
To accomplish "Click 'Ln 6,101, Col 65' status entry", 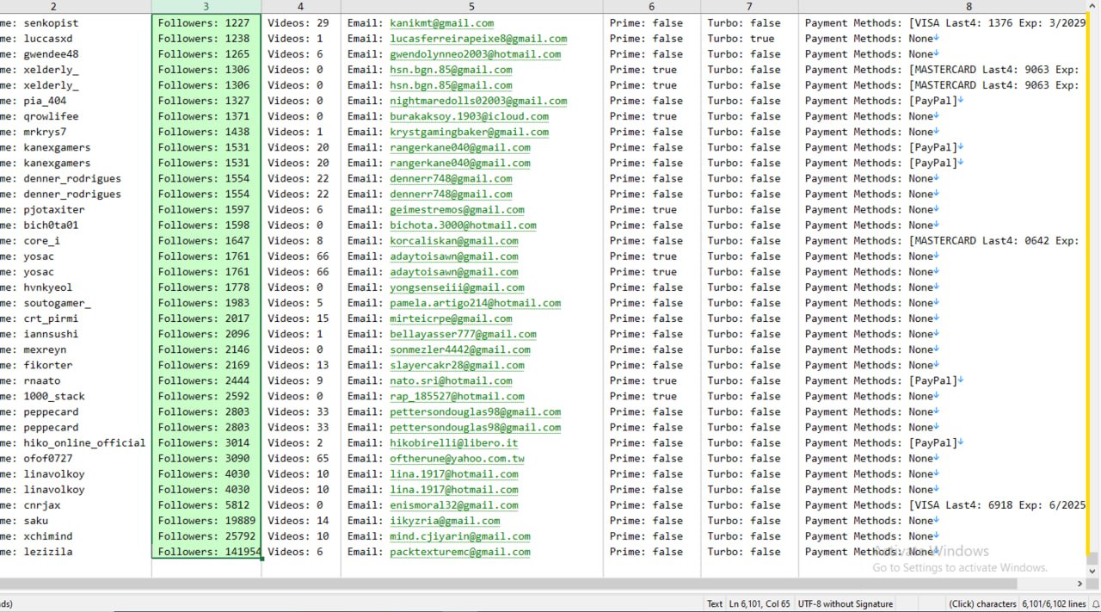I will [760, 604].
